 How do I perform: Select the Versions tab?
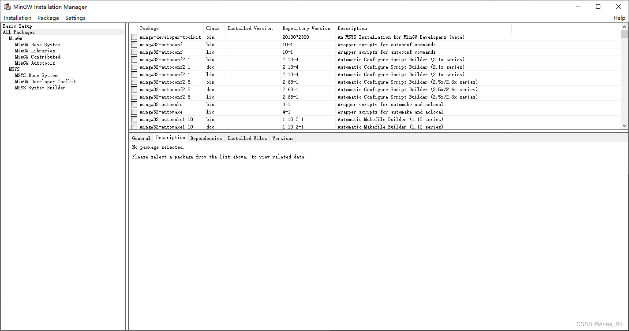click(282, 138)
